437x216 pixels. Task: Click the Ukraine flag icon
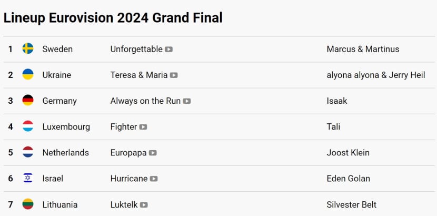pyautogui.click(x=28, y=74)
